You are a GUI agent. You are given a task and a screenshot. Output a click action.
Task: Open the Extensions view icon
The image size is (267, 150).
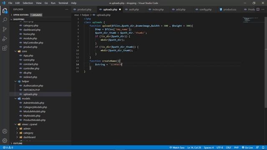coord(5,48)
